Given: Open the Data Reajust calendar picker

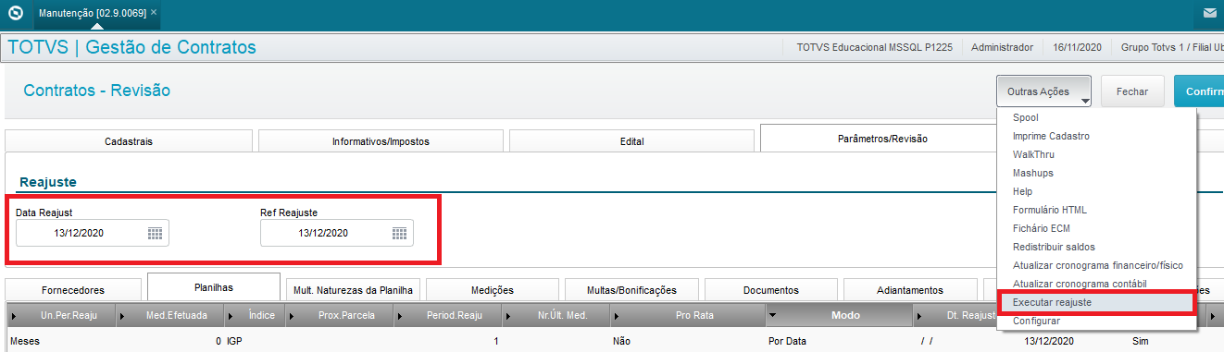Looking at the screenshot, I should tap(155, 233).
